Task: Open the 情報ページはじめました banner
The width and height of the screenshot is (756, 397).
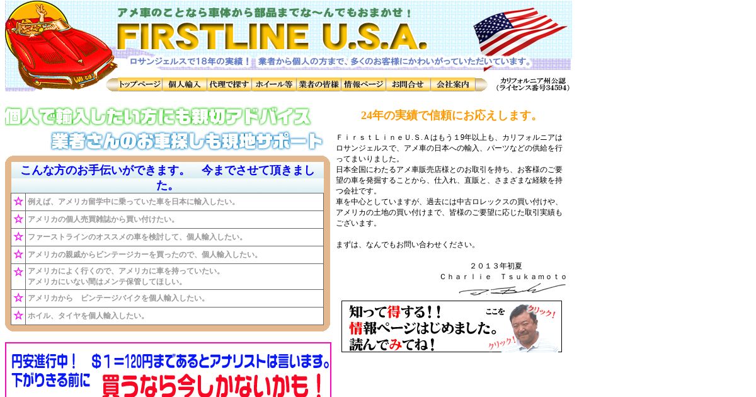Action: [x=452, y=326]
